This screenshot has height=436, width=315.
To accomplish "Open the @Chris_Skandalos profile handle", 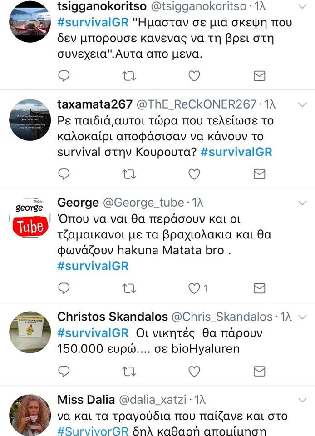I will pyautogui.click(x=222, y=317).
